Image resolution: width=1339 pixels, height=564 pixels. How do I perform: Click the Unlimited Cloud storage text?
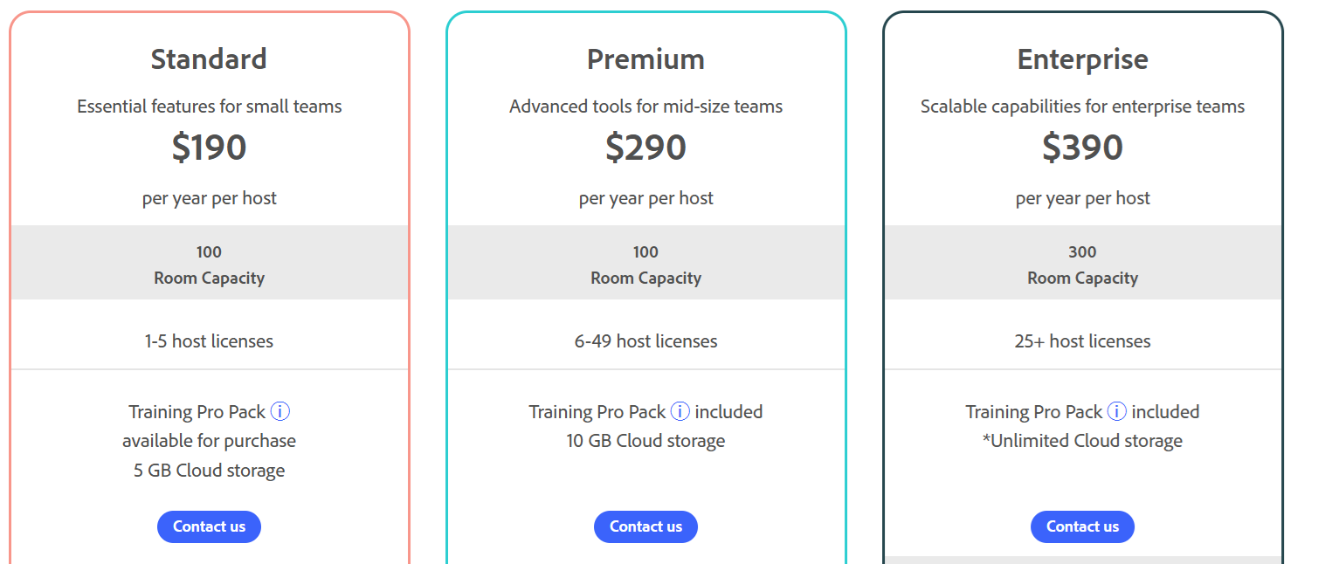pos(1082,441)
